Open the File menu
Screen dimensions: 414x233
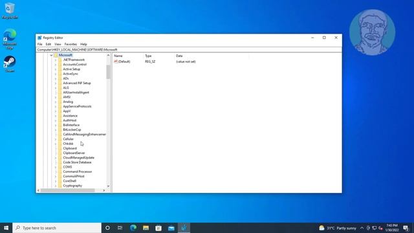[x=40, y=44]
